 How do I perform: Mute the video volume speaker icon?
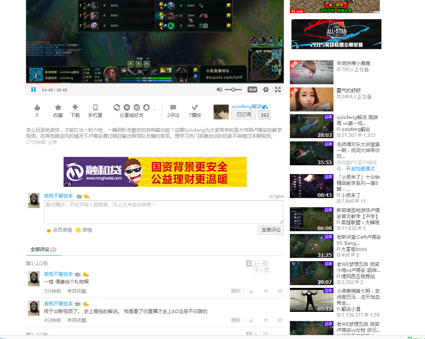[x=219, y=89]
